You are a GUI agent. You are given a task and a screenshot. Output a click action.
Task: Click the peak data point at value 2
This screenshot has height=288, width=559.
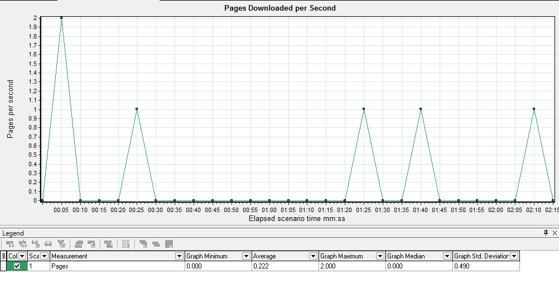[61, 18]
